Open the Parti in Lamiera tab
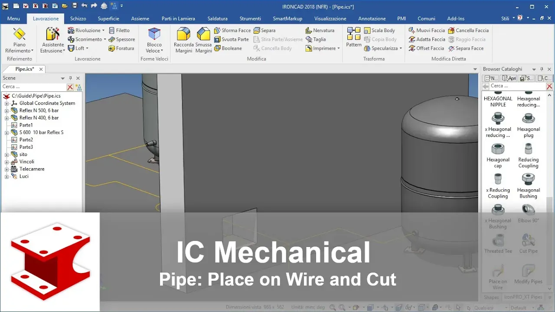 coord(178,19)
